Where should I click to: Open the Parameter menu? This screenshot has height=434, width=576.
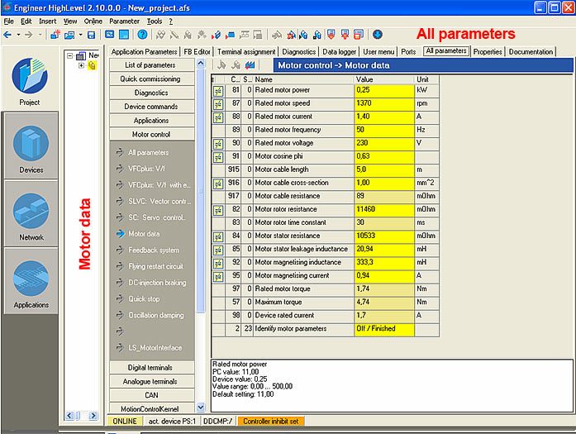pyautogui.click(x=124, y=20)
